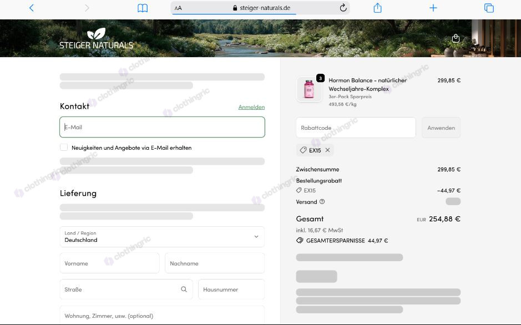
Task: Click the tag icon beside EX15 under Bestellungsrabatt
Action: [x=299, y=190]
